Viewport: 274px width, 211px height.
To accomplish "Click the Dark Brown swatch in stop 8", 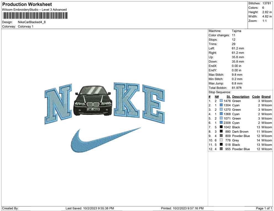I will pyautogui.click(x=221, y=132).
